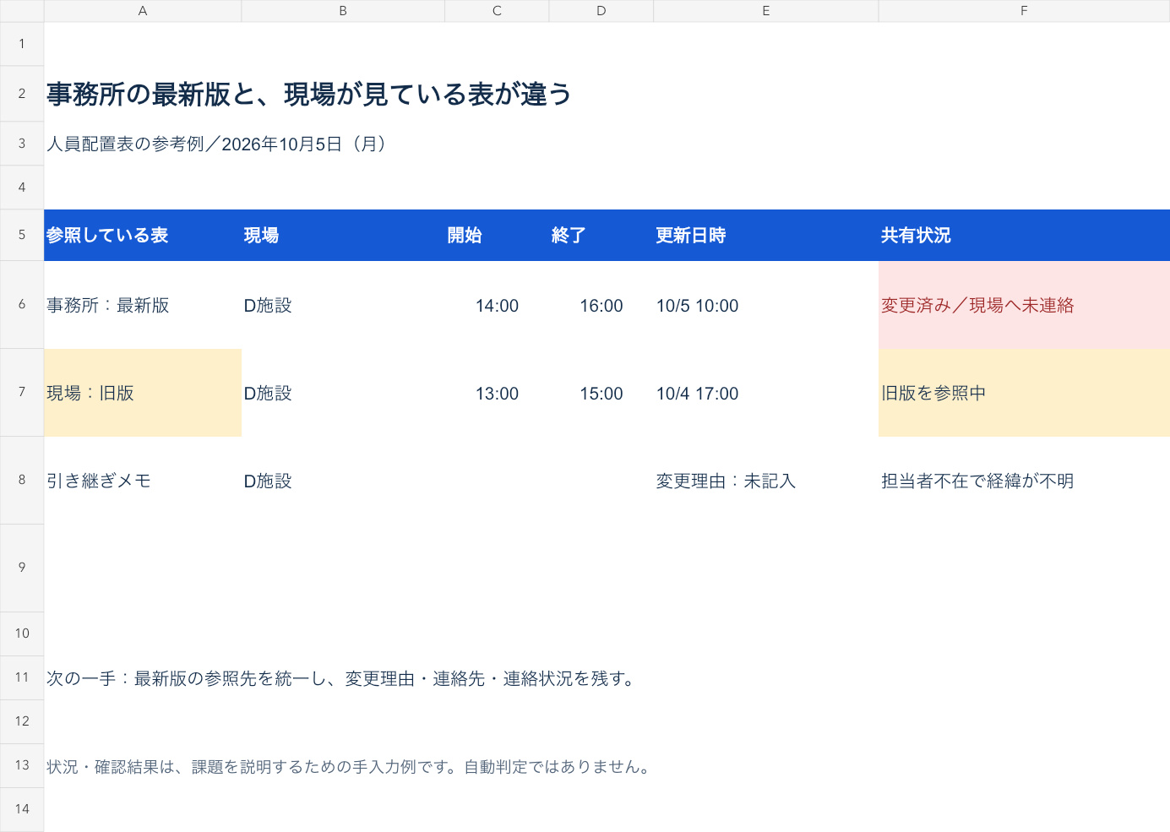This screenshot has height=832, width=1170.
Task: Click the 現場 header cell
Action: point(343,235)
